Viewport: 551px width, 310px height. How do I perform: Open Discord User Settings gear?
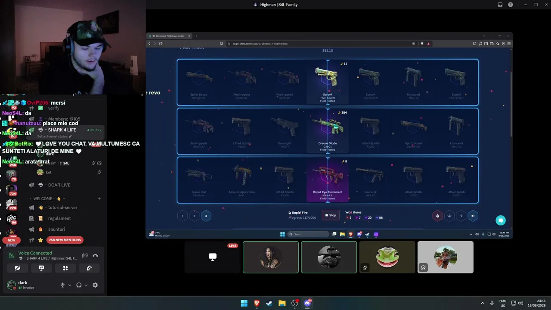point(95,285)
